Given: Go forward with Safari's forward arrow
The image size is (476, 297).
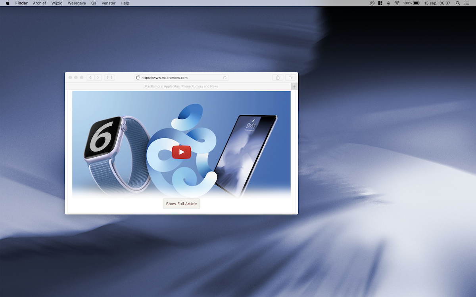Looking at the screenshot, I should click(x=98, y=78).
